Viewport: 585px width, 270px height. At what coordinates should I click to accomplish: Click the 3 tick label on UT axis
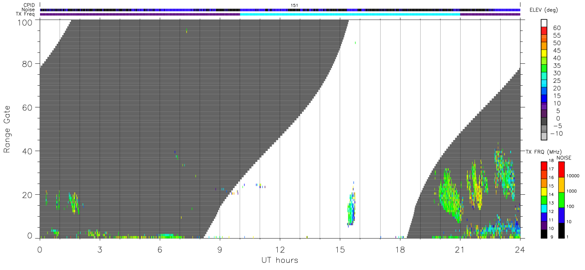pos(100,249)
